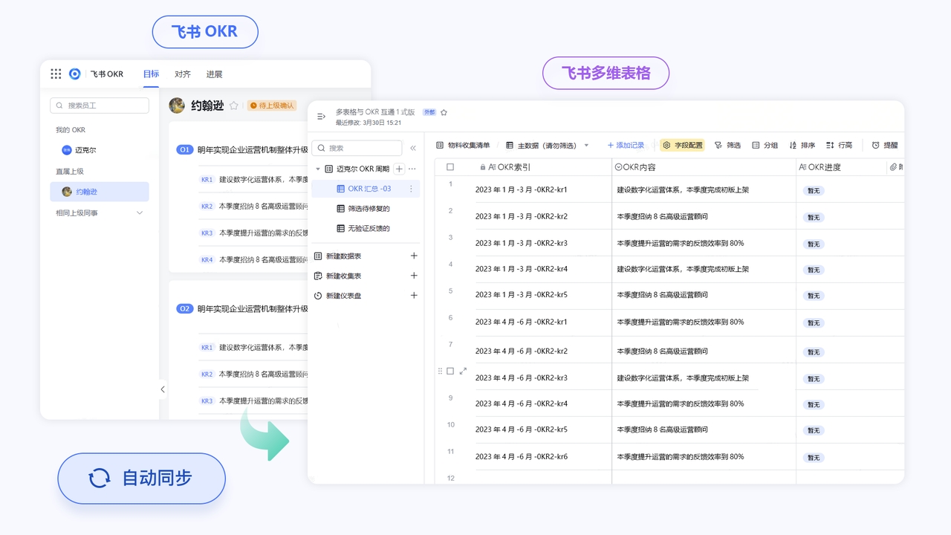
Task: Click plus beside 新建仪表盘
Action: point(414,296)
